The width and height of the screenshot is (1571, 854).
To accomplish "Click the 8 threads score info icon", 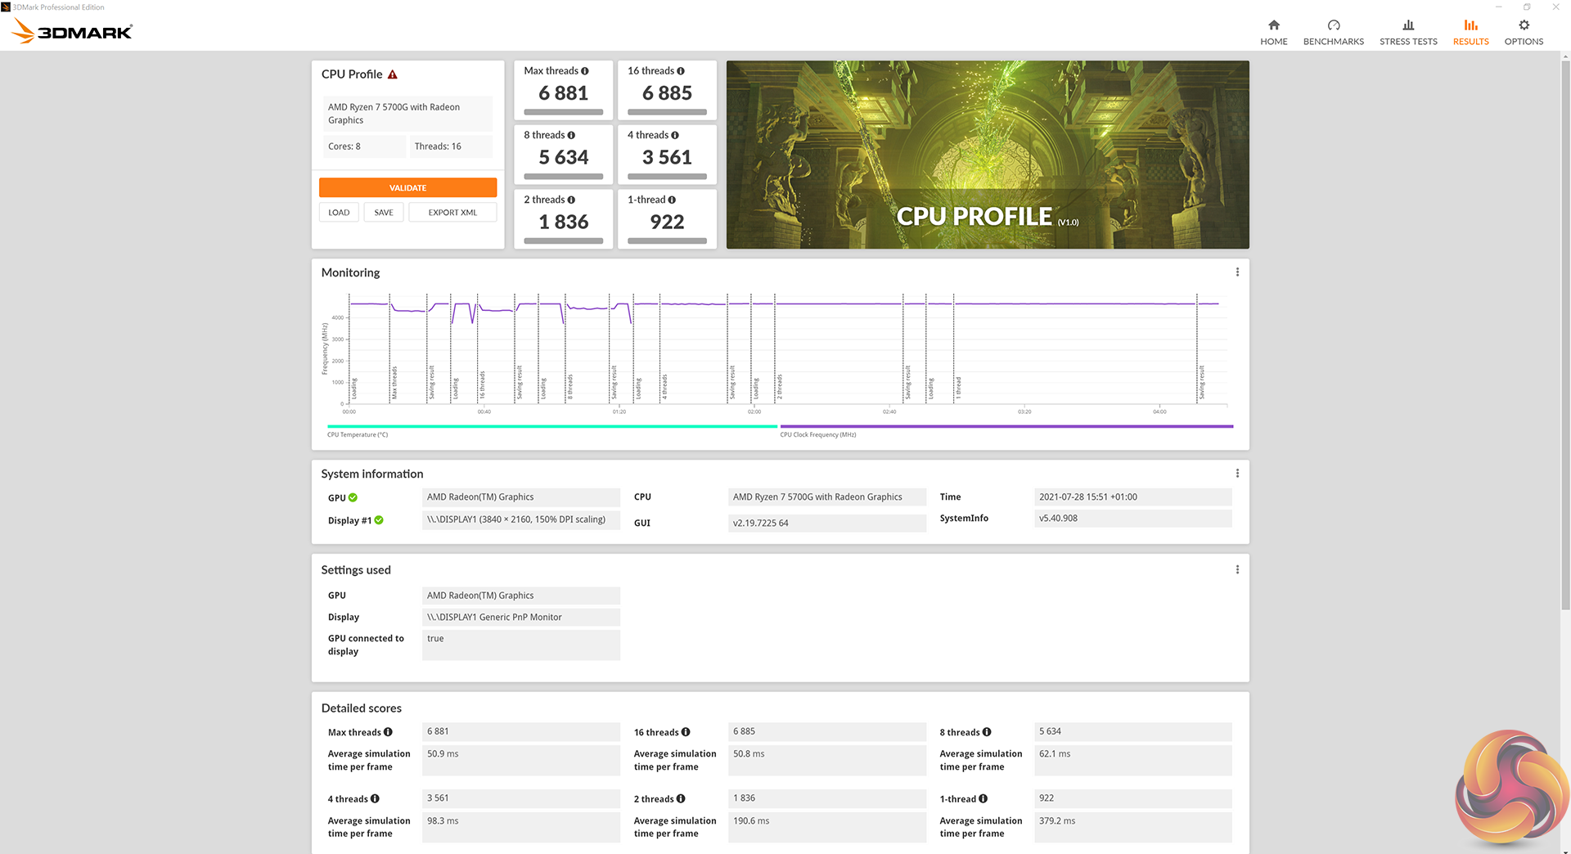I will [x=571, y=135].
